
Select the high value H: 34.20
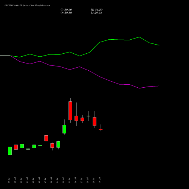click(97, 10)
